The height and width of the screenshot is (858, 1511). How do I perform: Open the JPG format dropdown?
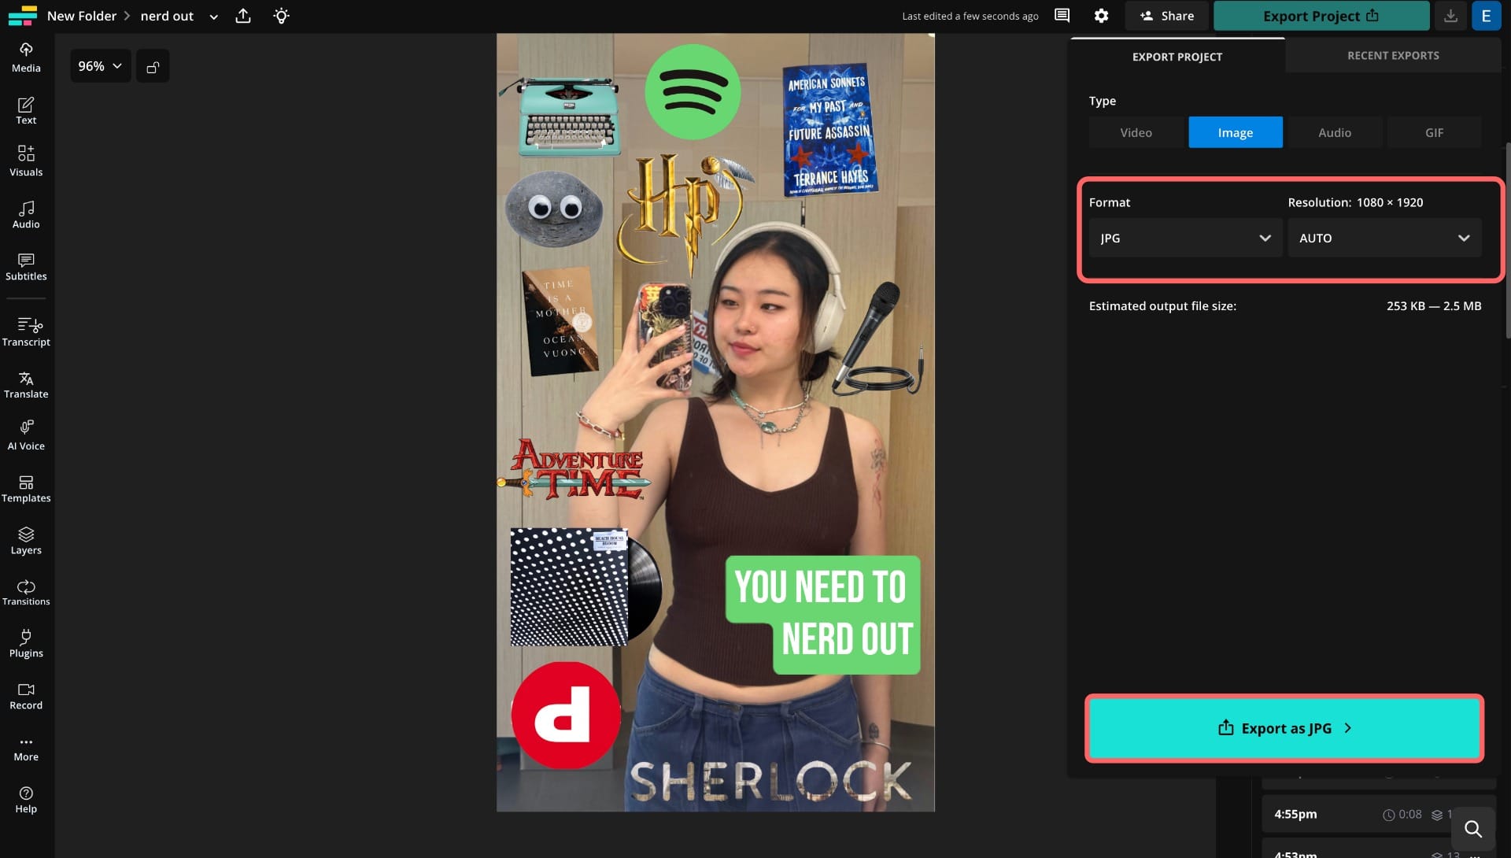[1185, 238]
